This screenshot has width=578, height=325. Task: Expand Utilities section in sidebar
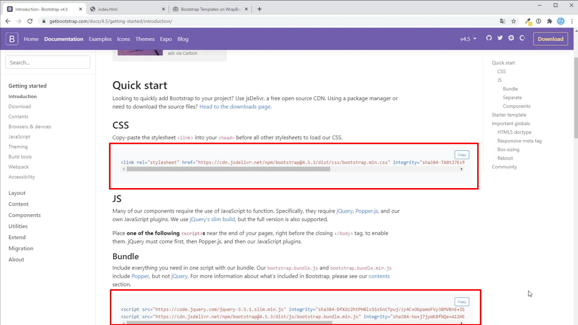click(x=18, y=226)
